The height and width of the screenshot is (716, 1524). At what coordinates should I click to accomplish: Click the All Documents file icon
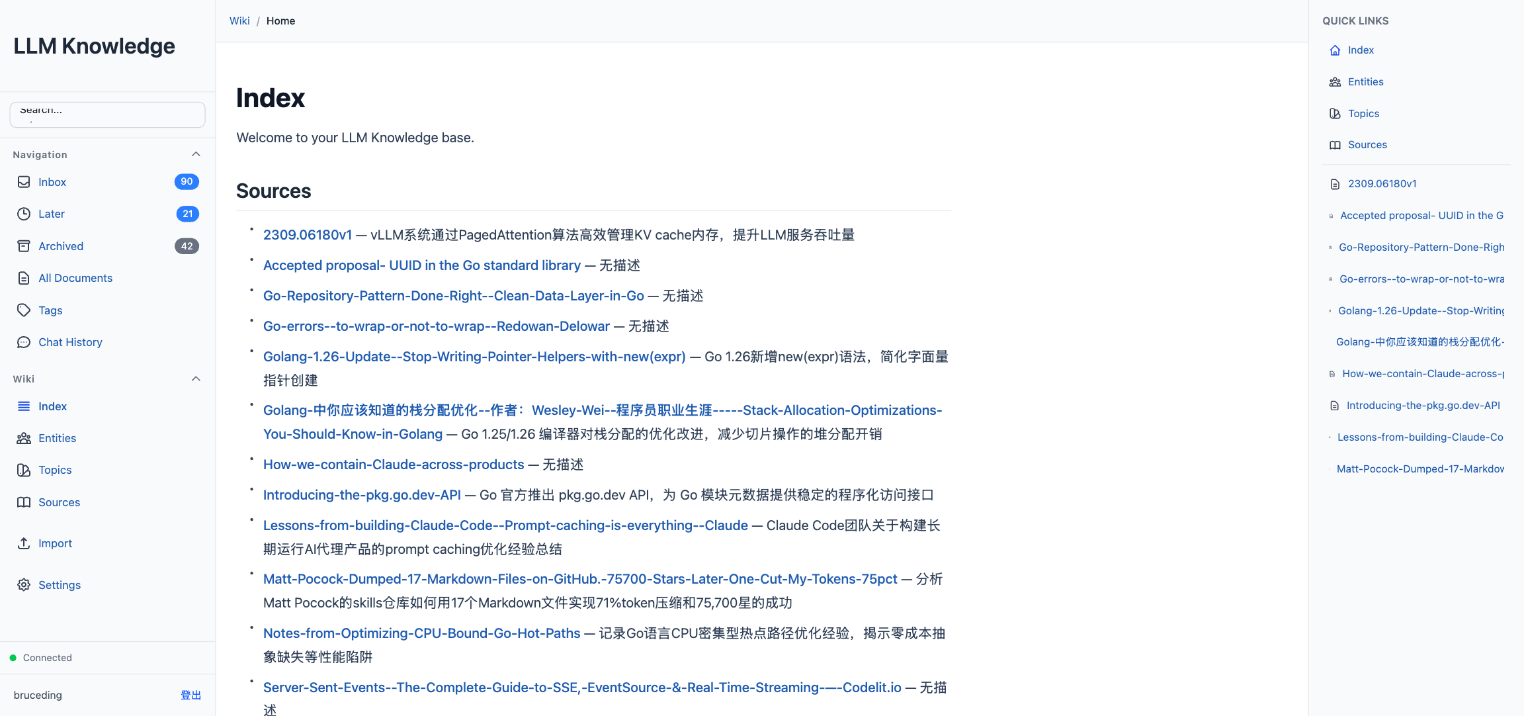tap(24, 278)
